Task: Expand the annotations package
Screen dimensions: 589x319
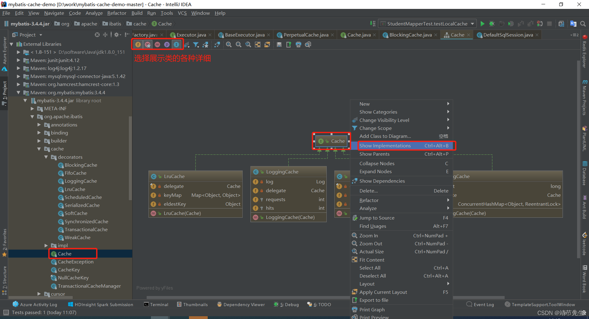Action: (x=39, y=125)
